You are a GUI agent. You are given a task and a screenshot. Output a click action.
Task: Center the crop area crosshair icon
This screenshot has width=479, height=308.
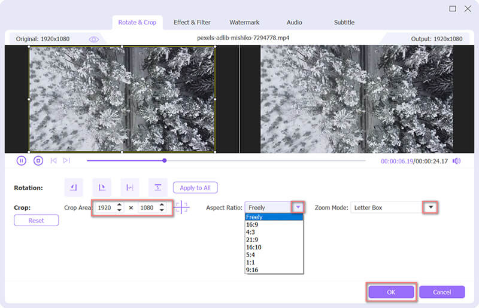click(x=181, y=208)
